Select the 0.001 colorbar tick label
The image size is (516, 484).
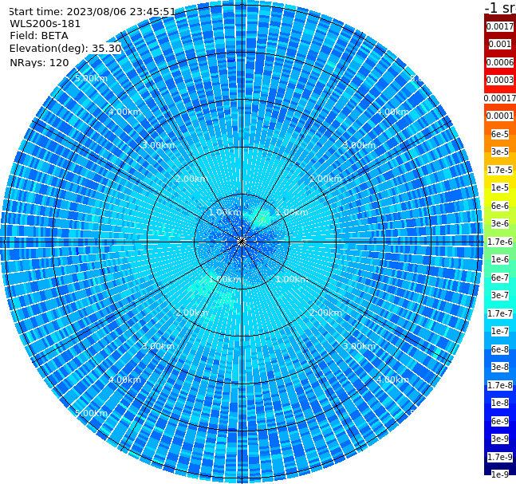click(x=500, y=44)
